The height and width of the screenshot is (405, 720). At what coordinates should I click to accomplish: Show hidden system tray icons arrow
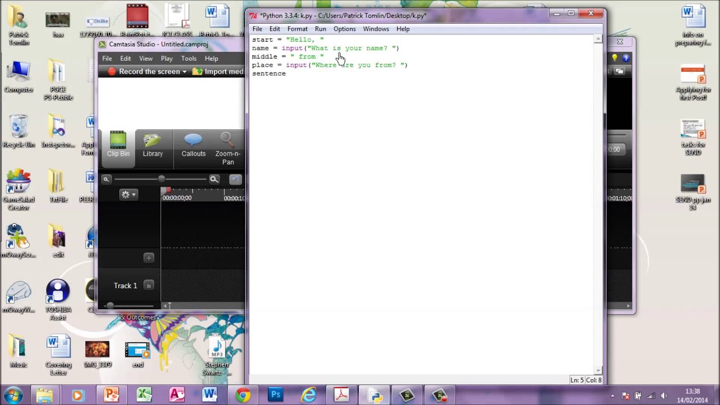pos(613,395)
